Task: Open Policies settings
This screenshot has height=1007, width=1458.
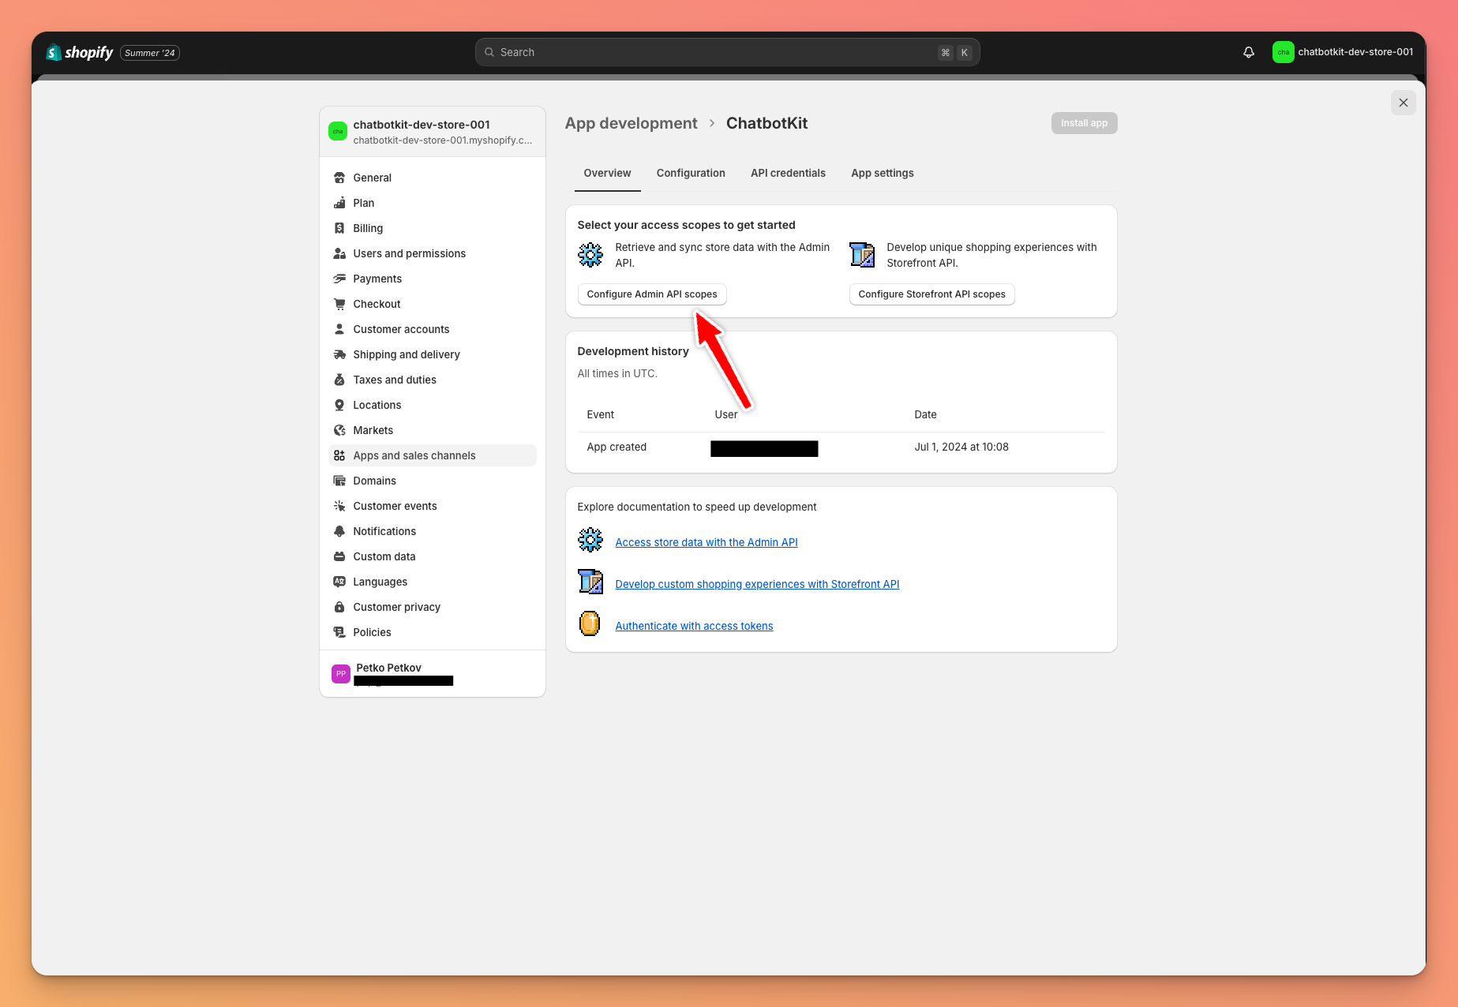Action: 433,632
